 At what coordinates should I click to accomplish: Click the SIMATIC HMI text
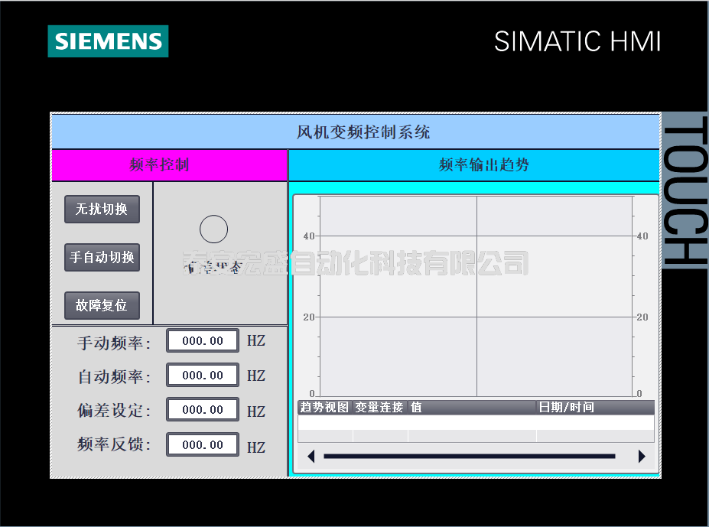click(578, 42)
